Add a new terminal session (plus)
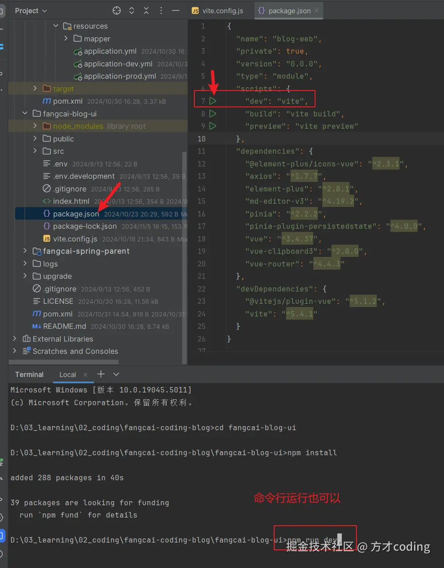The width and height of the screenshot is (444, 568). point(101,374)
